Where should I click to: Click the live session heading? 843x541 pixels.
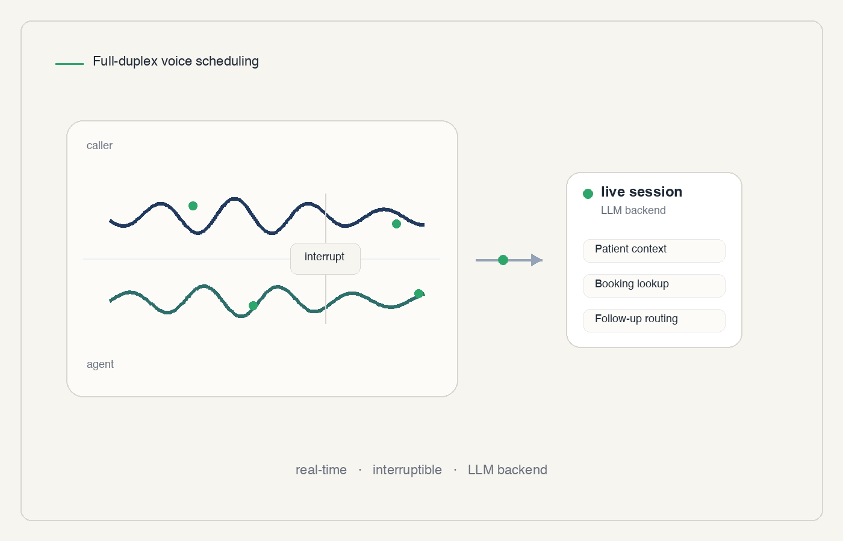point(641,192)
